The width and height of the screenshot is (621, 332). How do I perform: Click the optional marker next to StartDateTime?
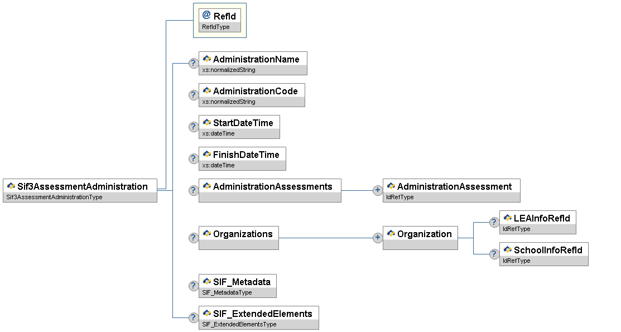(194, 127)
